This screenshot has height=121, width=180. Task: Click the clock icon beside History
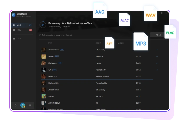pos(14,30)
